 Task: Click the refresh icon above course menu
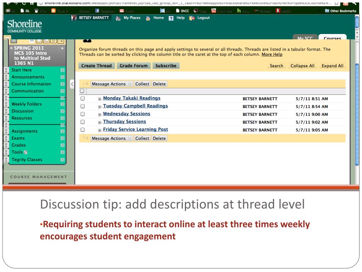click(x=54, y=41)
